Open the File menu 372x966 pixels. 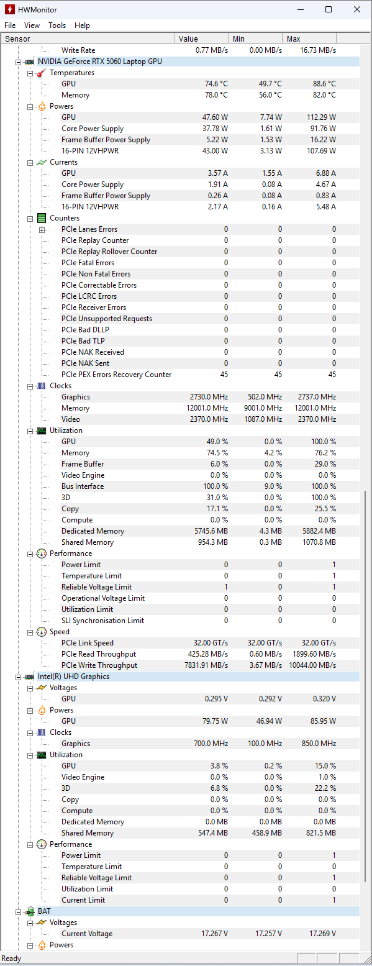[10, 25]
